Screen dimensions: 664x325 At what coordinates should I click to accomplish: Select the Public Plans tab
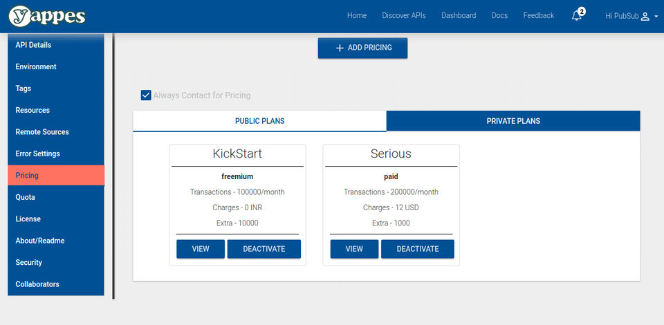(x=259, y=121)
